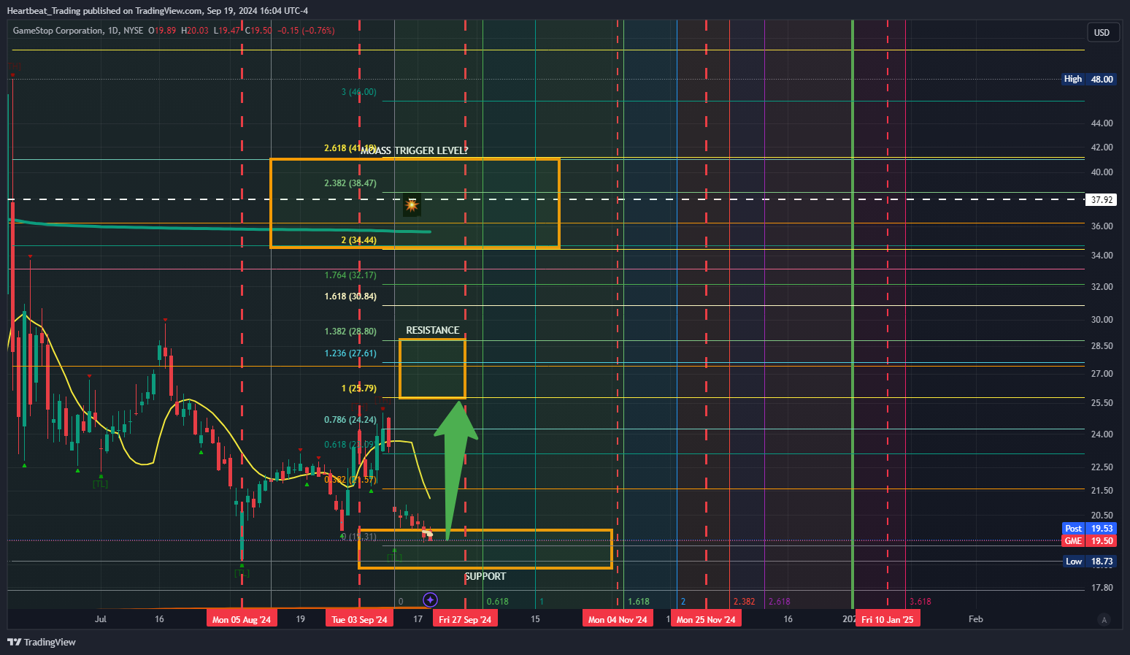Click the 1.764 (32.17) Fibonacci level label
The height and width of the screenshot is (655, 1130).
click(x=350, y=275)
